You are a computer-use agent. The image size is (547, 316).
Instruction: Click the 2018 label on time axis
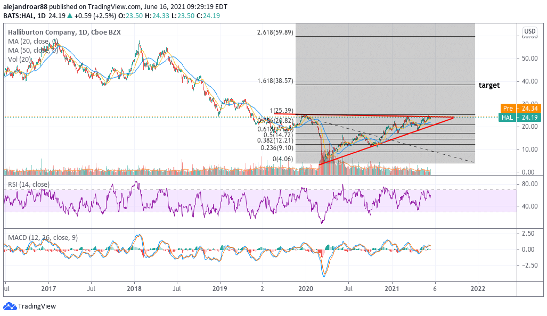134,289
